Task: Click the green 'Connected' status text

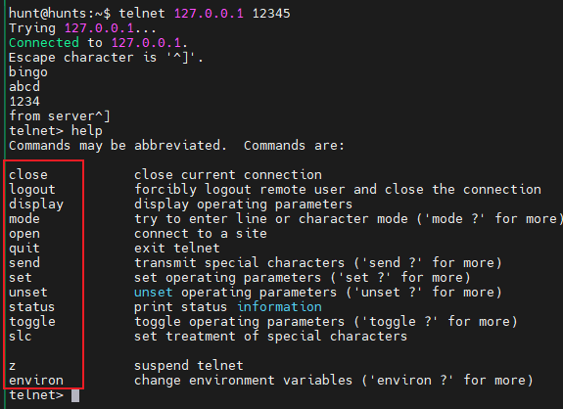Action: click(x=44, y=43)
